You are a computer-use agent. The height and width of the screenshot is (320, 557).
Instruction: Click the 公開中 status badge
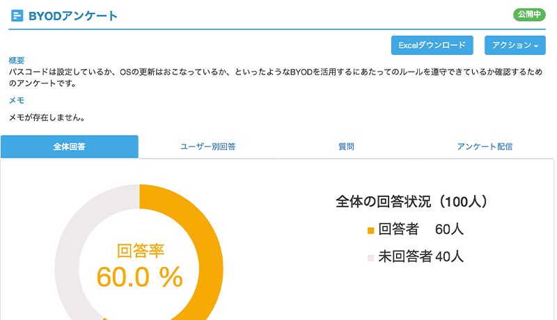(x=529, y=15)
